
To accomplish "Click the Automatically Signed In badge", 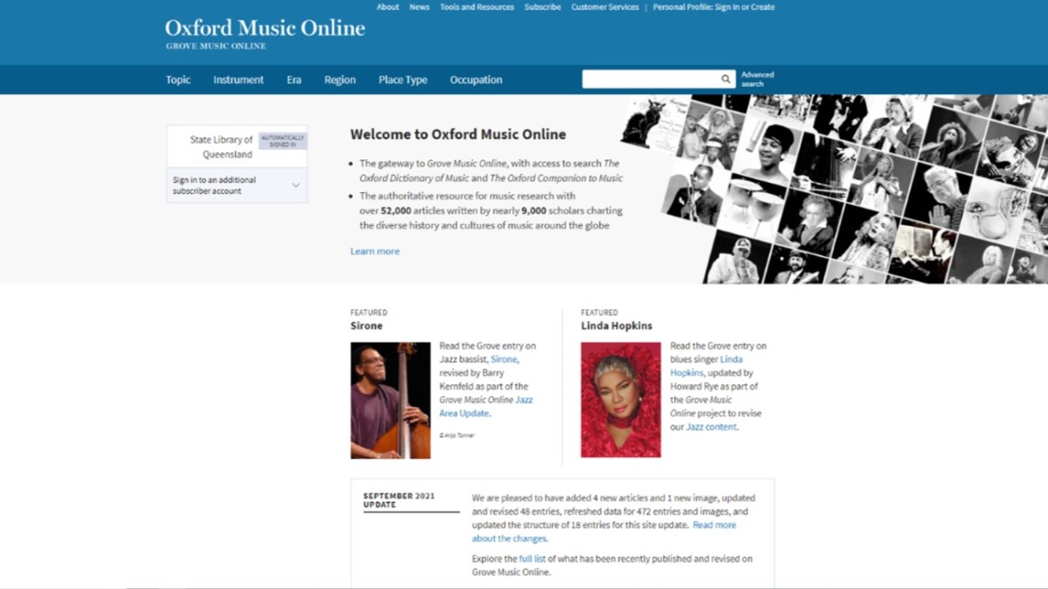I will 283,141.
